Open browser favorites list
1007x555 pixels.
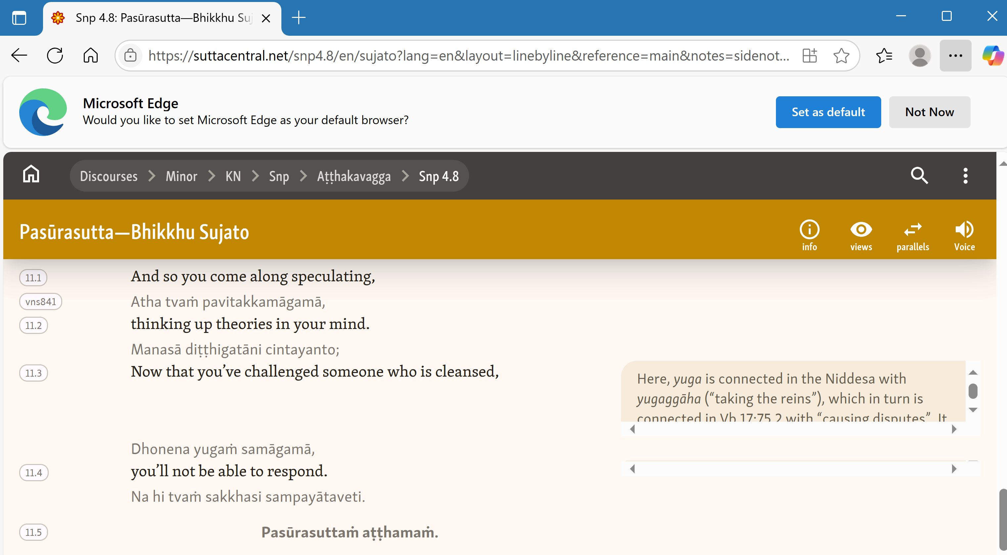(884, 56)
